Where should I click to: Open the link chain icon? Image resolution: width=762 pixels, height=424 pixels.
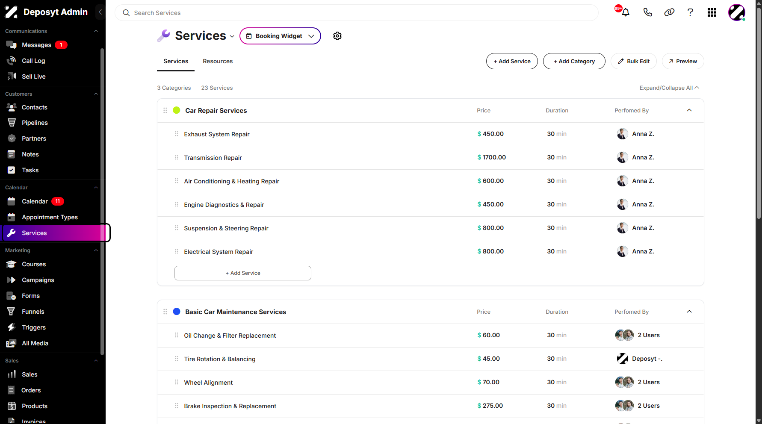(669, 12)
